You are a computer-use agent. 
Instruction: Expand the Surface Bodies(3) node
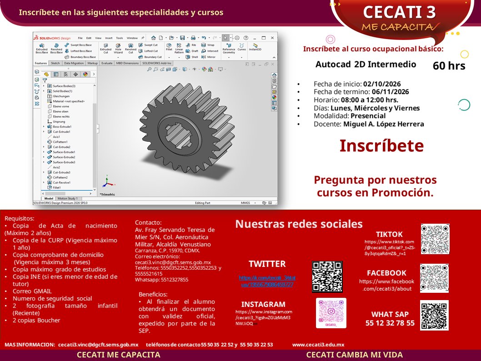coord(44,86)
